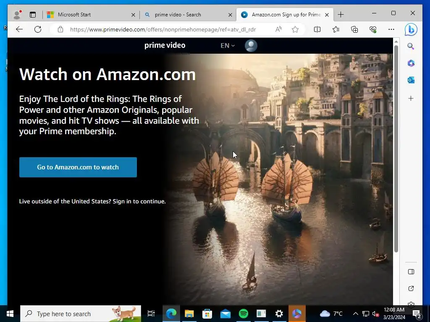This screenshot has width=430, height=322.
Task: Open sidebar Search icon
Action: point(411,46)
